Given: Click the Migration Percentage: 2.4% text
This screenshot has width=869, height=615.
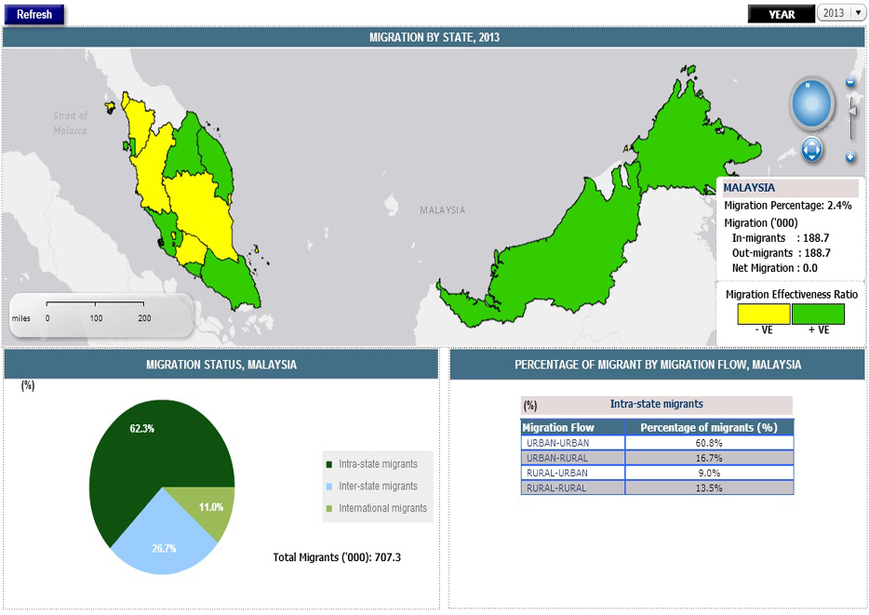Looking at the screenshot, I should tap(787, 206).
